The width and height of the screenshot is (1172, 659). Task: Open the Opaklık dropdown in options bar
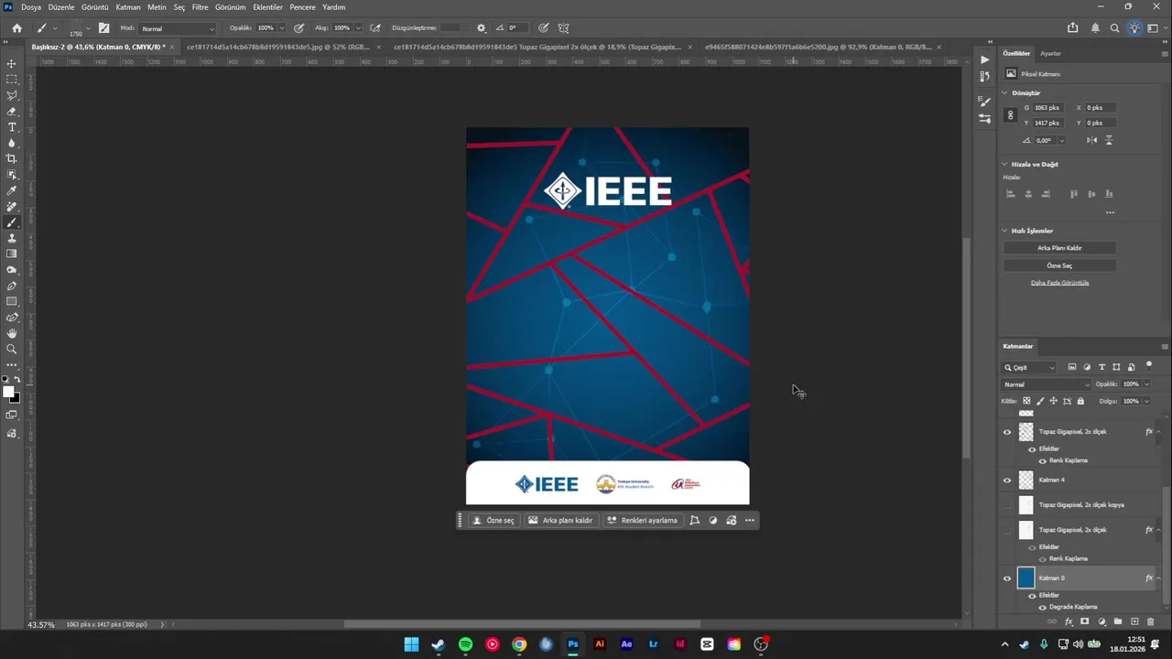point(281,28)
